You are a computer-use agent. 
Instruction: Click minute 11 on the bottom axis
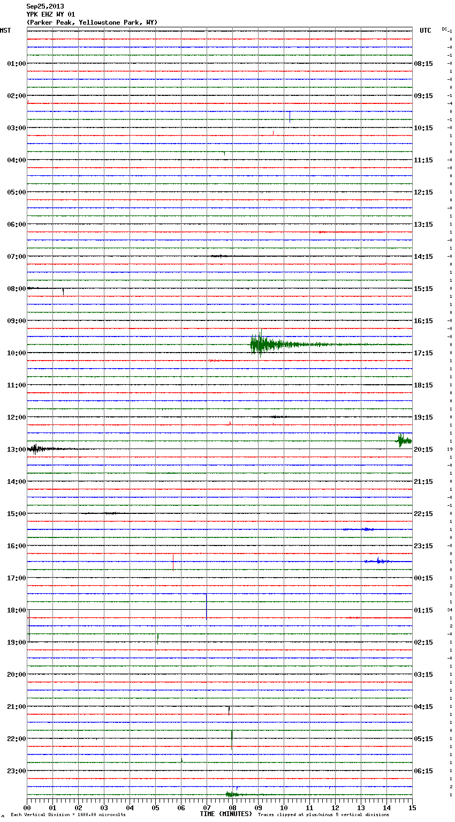[310, 808]
